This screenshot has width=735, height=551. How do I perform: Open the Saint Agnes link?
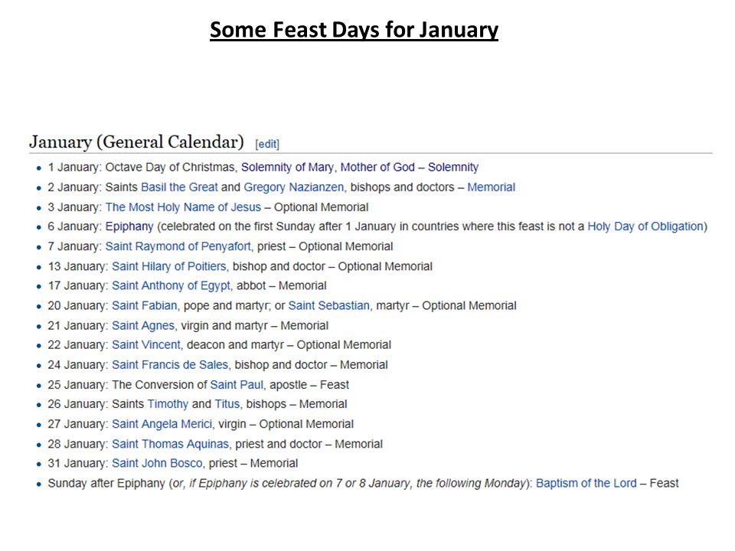(143, 326)
